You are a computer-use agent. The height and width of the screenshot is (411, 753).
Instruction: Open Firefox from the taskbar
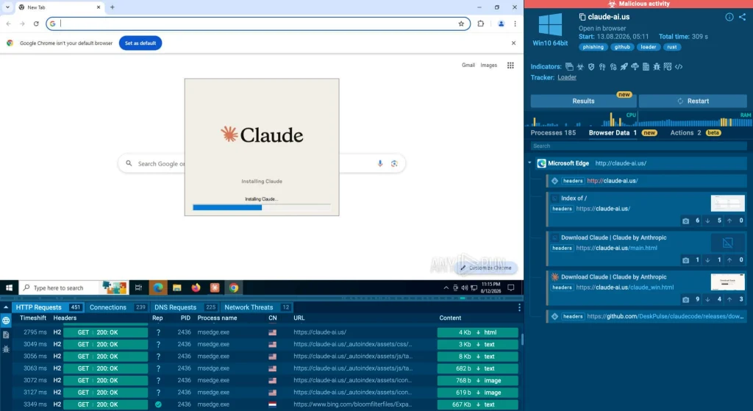(196, 287)
